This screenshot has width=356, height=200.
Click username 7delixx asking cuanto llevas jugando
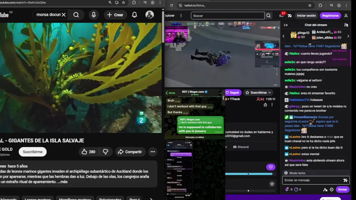(x=294, y=54)
